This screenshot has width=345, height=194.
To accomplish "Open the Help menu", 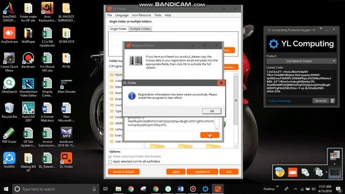I will [x=168, y=15].
